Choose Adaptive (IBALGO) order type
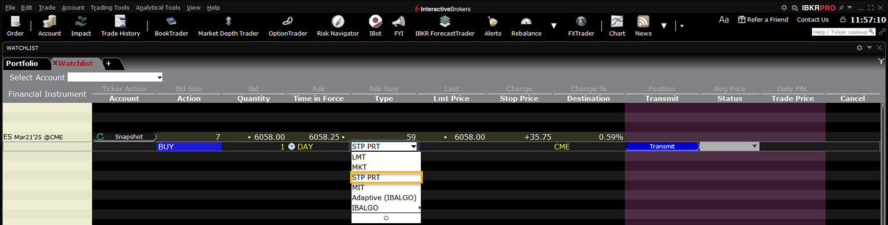888x225 pixels. (384, 197)
